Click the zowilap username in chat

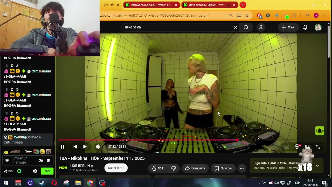(x=20, y=137)
